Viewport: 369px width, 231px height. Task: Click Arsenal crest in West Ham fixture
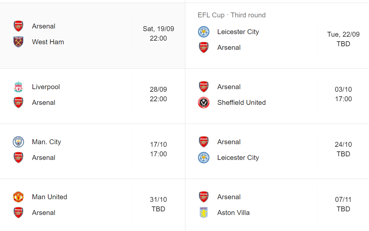18,26
